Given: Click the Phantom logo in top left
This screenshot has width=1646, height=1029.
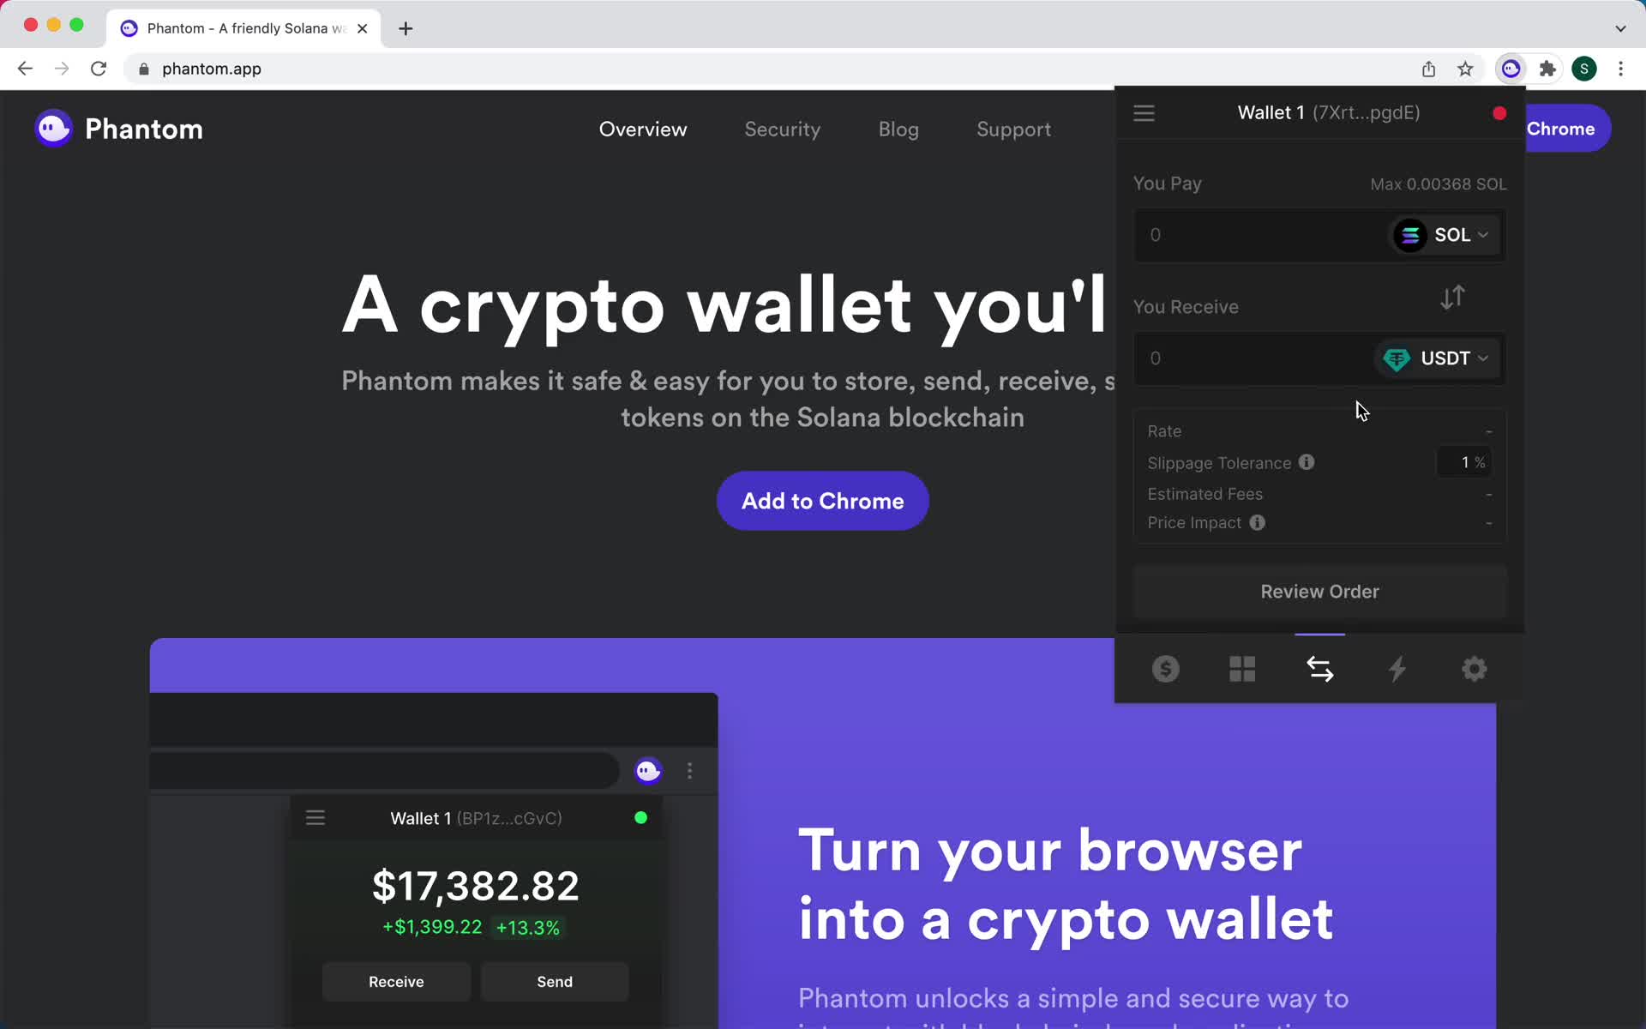Looking at the screenshot, I should [x=52, y=128].
